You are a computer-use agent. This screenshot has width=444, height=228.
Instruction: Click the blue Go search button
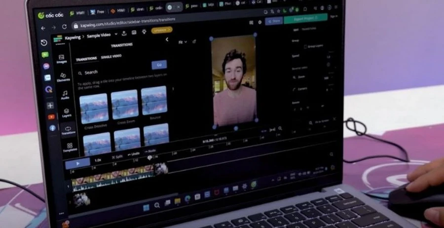point(159,65)
